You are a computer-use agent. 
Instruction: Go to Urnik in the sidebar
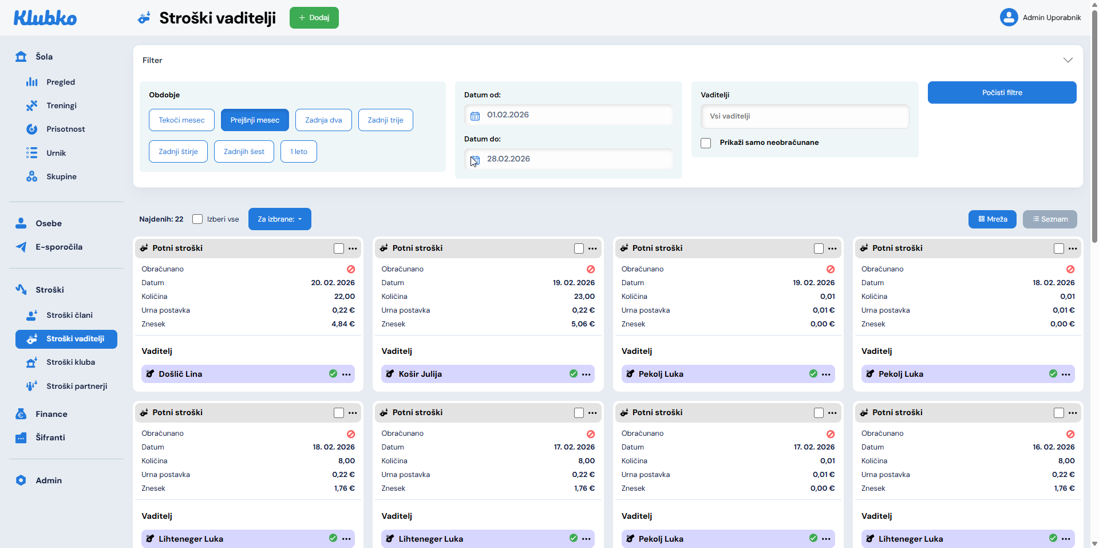coord(56,153)
